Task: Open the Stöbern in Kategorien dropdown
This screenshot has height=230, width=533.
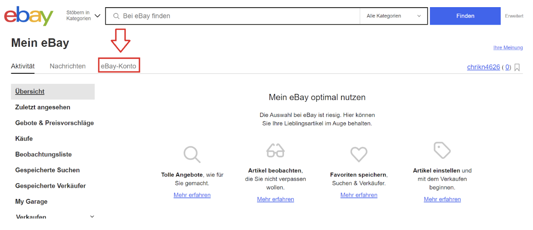Action: [x=84, y=16]
